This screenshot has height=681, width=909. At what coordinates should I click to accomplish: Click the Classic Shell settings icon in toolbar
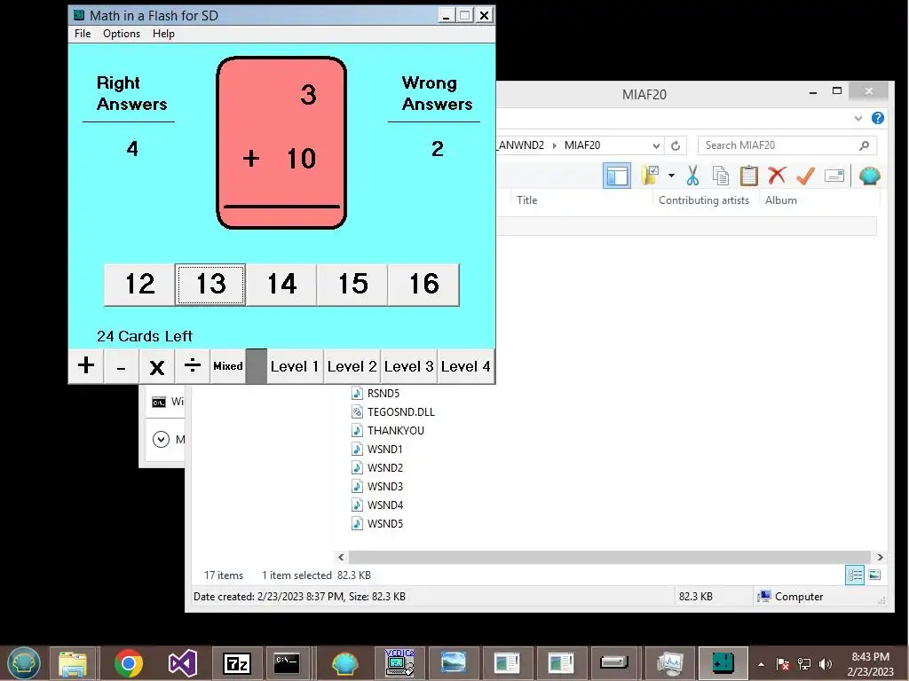pyautogui.click(x=869, y=176)
